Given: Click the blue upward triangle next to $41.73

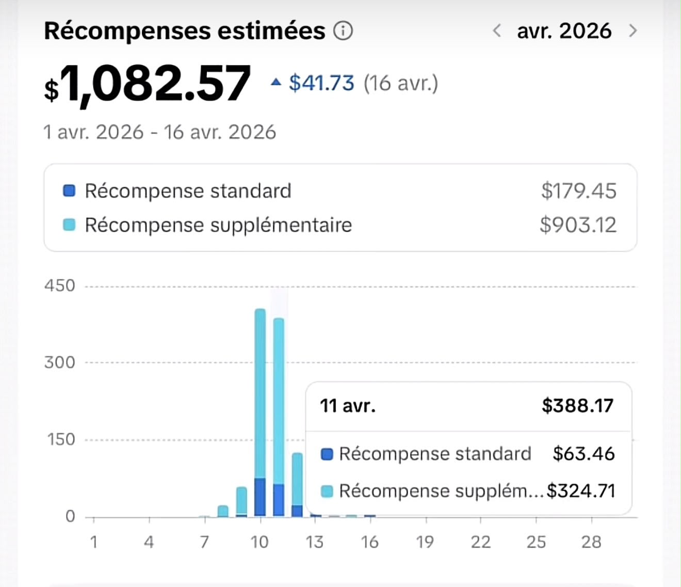Looking at the screenshot, I should point(277,82).
